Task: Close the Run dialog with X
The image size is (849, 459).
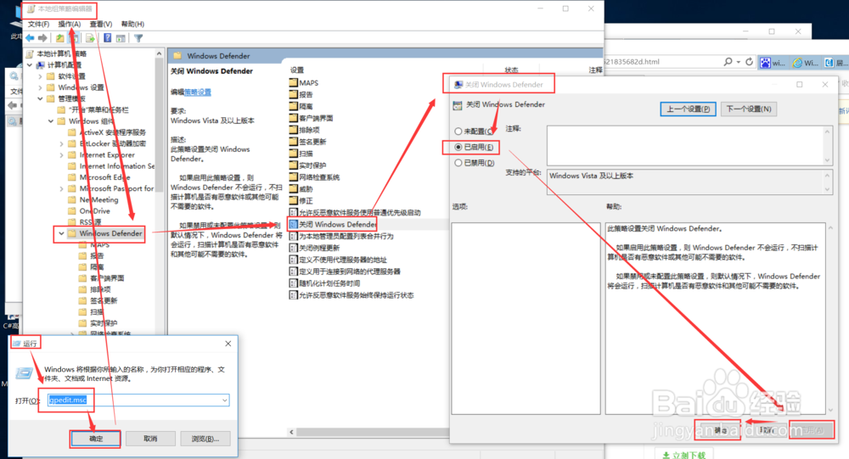Action: coord(228,344)
